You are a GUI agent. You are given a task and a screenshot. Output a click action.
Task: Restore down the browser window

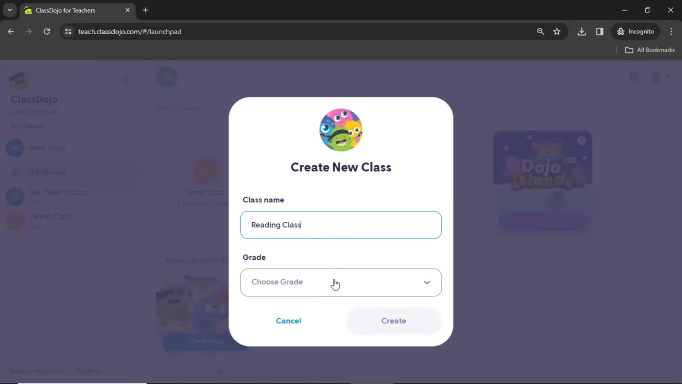[x=648, y=10]
